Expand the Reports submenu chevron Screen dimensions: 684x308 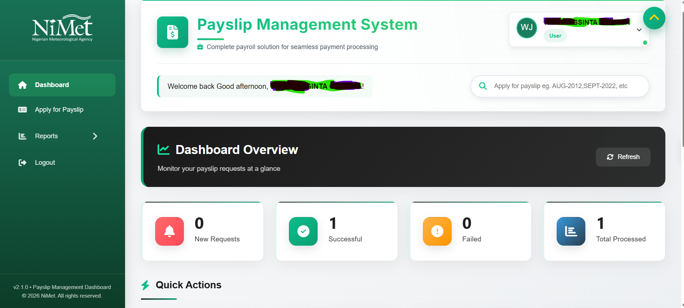[95, 136]
